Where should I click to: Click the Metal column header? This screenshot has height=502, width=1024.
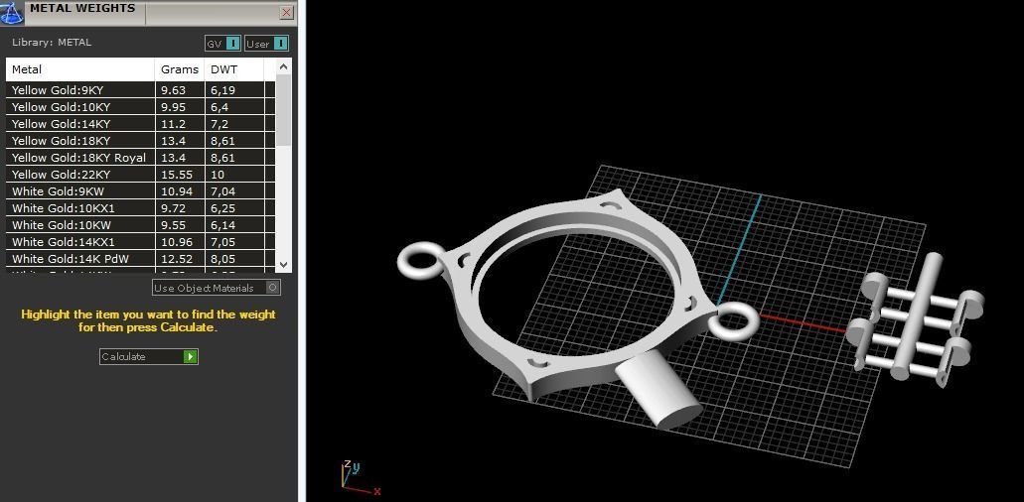[80, 69]
